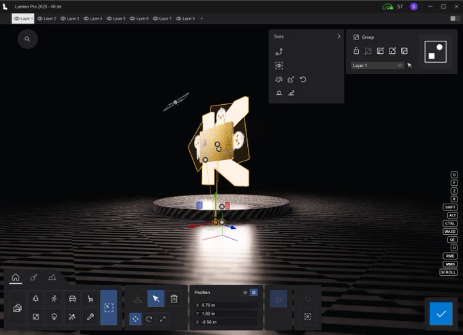
Task: Click the place on ground tool
Action: point(278,93)
